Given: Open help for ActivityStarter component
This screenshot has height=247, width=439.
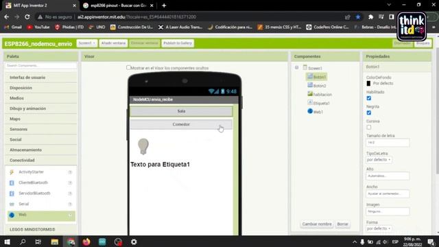Looking at the screenshot, I should point(70,172).
